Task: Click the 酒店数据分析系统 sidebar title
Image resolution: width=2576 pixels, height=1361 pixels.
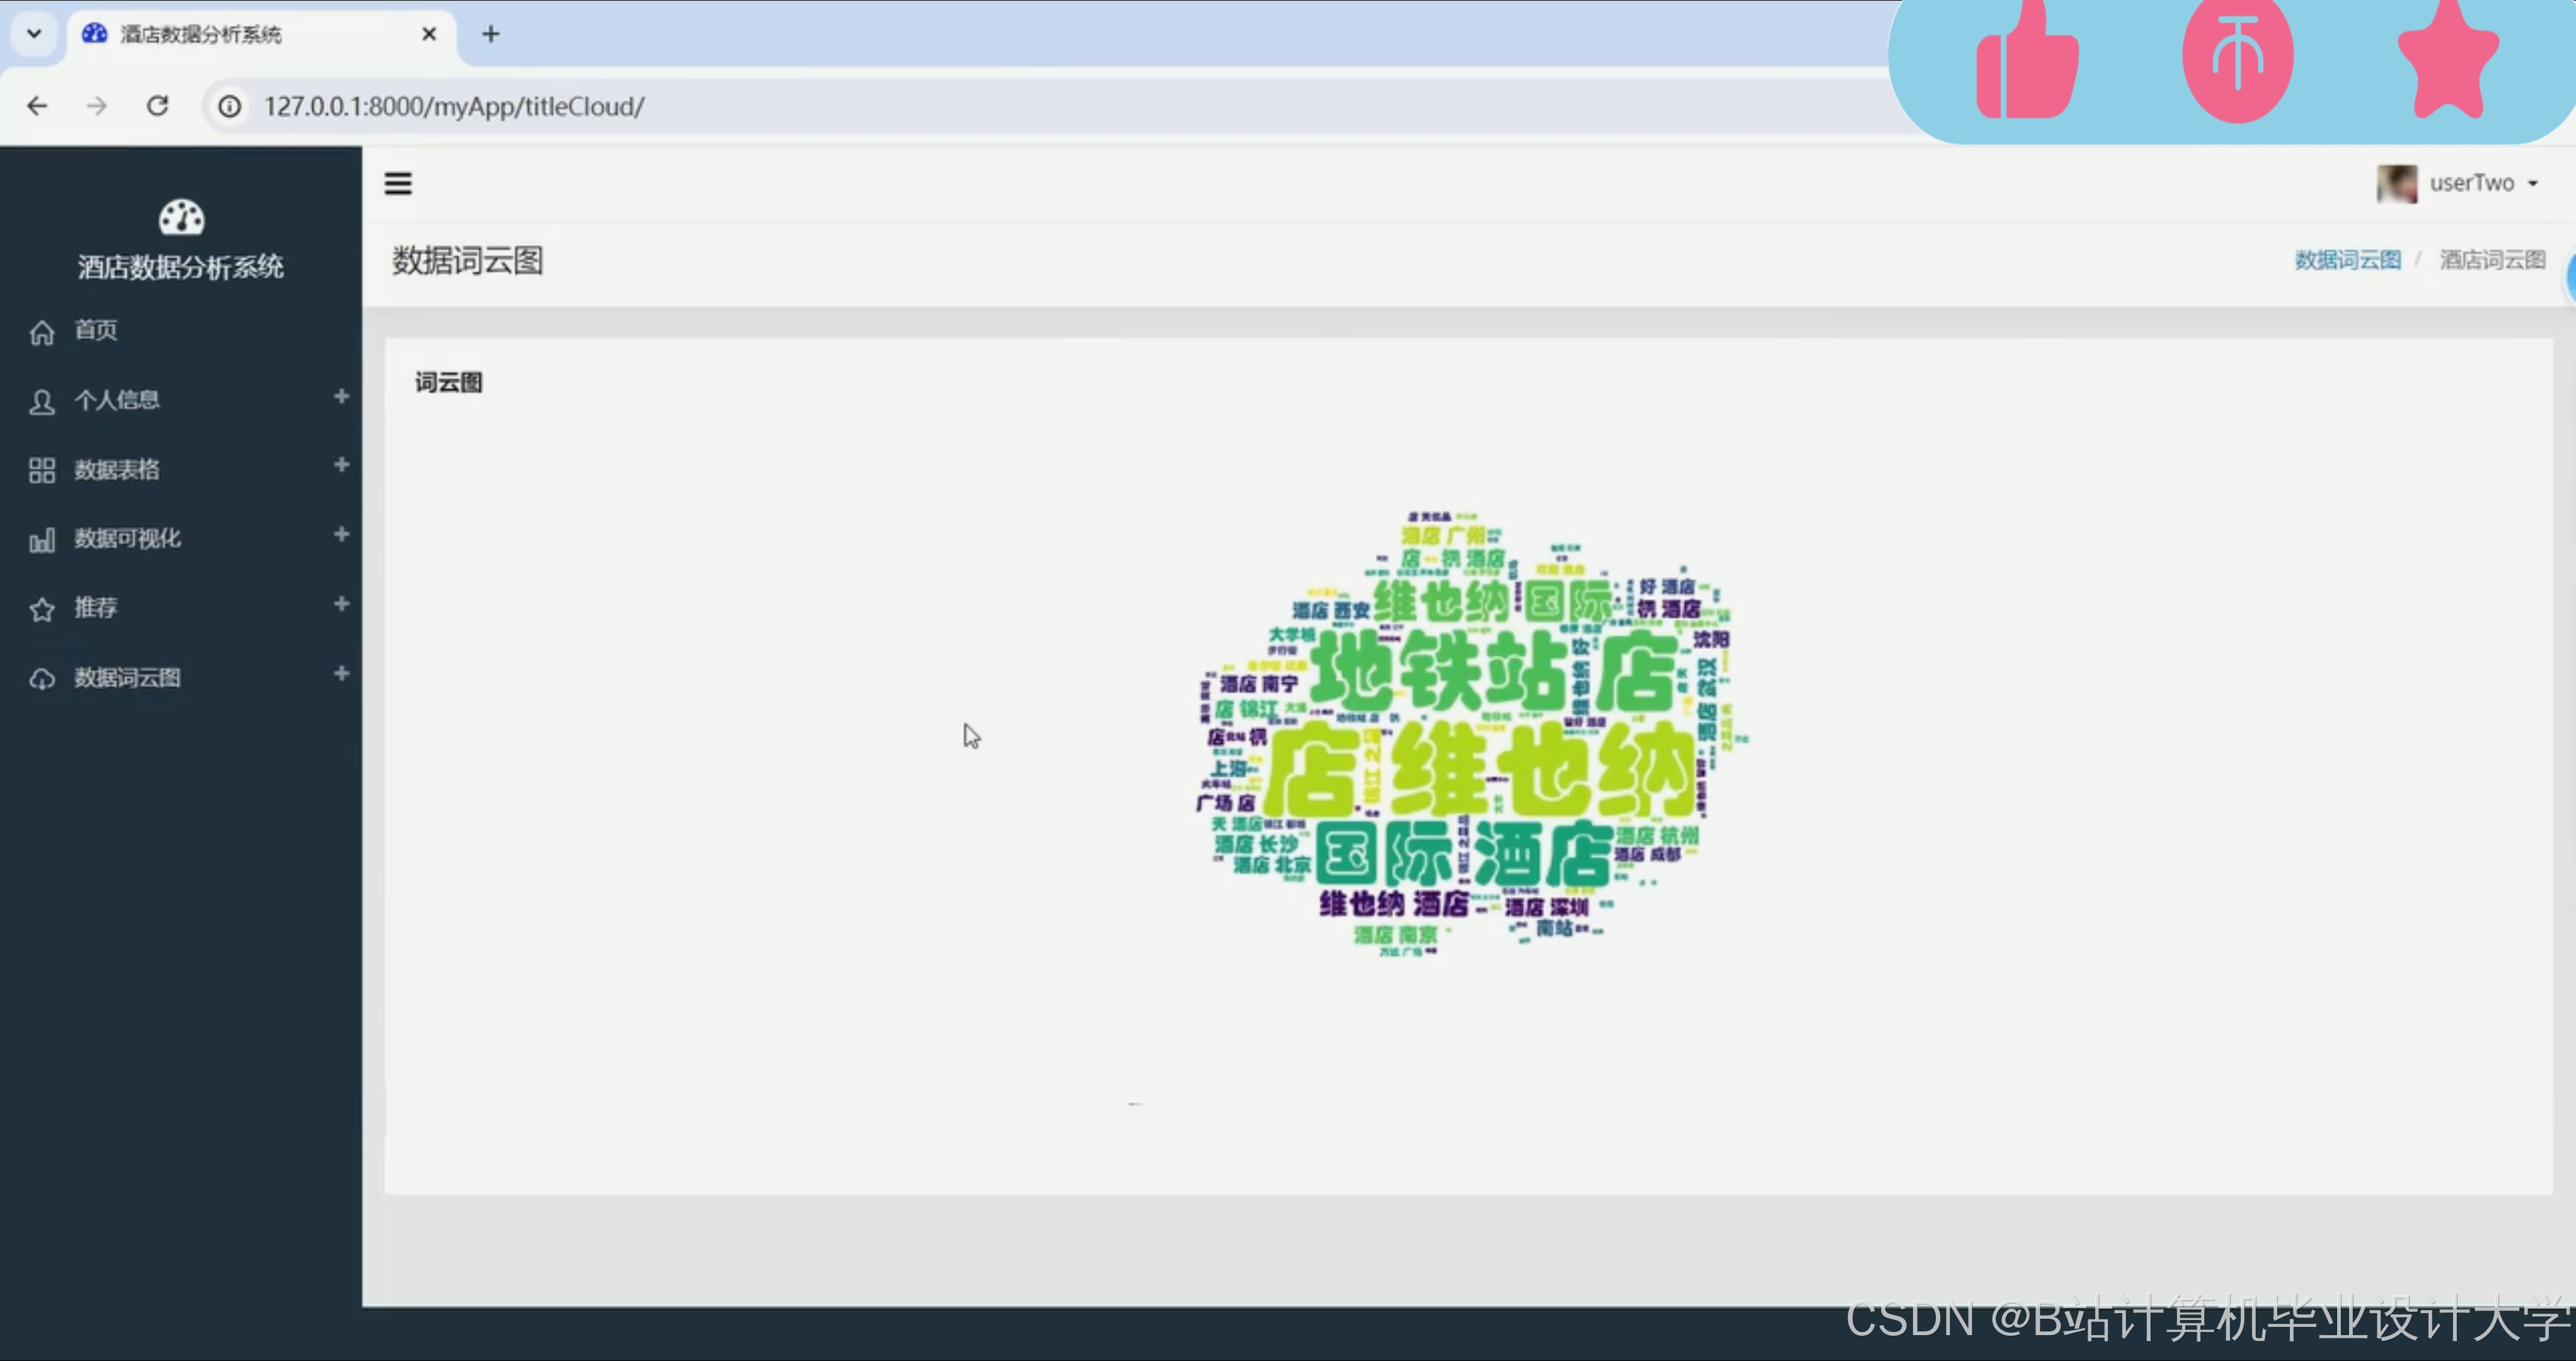Action: [x=181, y=267]
